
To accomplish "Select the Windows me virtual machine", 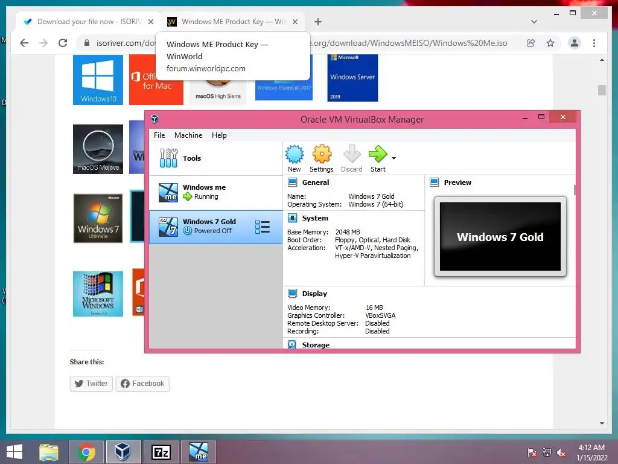I will pyautogui.click(x=215, y=192).
